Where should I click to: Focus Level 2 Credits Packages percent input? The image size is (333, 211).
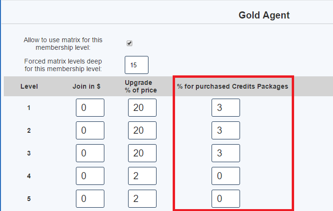click(x=226, y=130)
